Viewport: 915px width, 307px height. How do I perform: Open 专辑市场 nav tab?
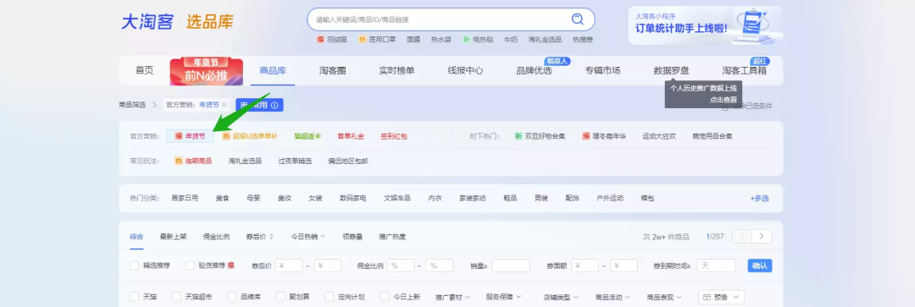point(603,70)
